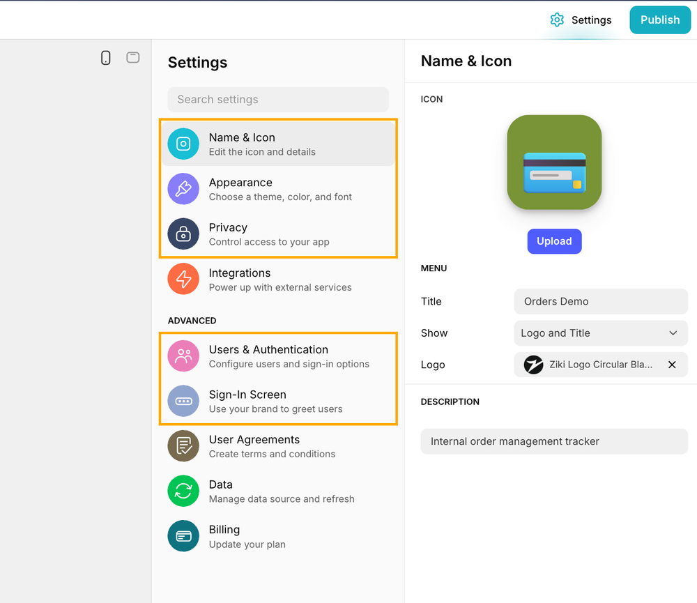697x603 pixels.
Task: Edit the app description text field
Action: 554,441
